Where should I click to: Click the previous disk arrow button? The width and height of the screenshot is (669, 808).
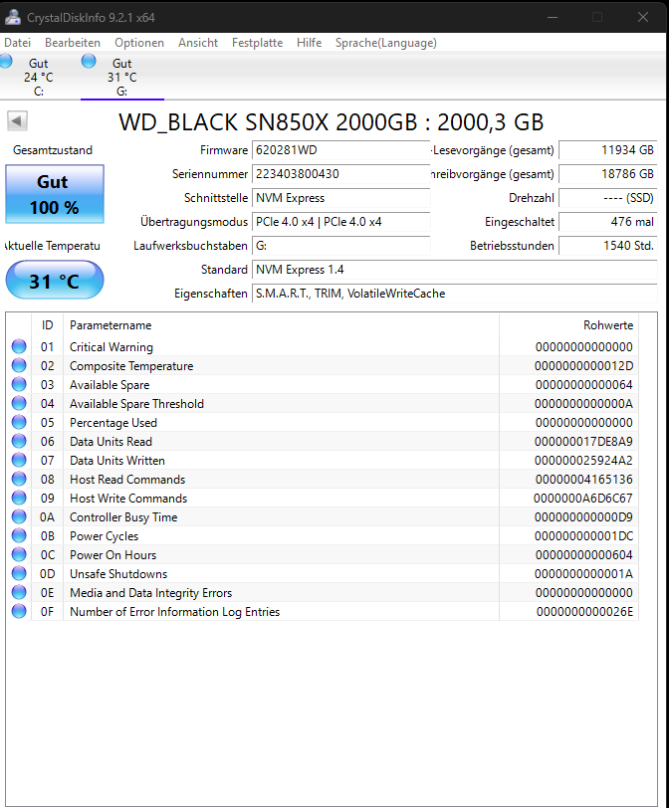[17, 121]
